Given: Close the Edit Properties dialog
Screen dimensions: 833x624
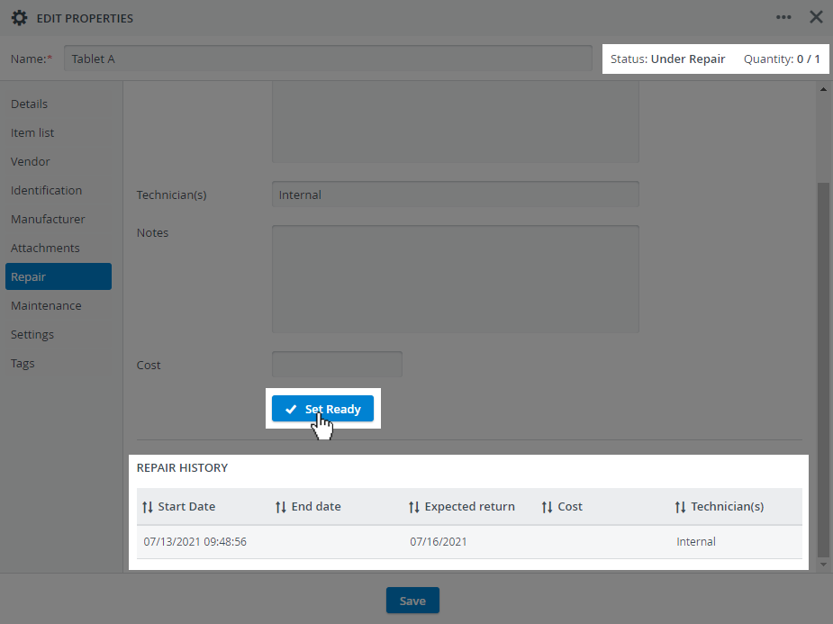Looking at the screenshot, I should pyautogui.click(x=816, y=17).
